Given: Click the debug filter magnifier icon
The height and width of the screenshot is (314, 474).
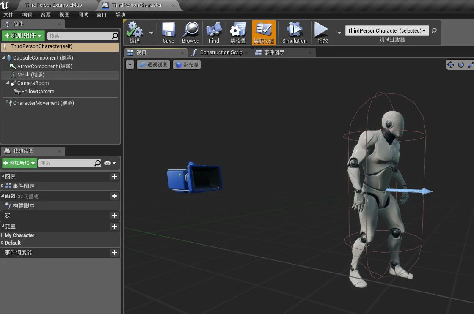Looking at the screenshot, I should coord(434,30).
